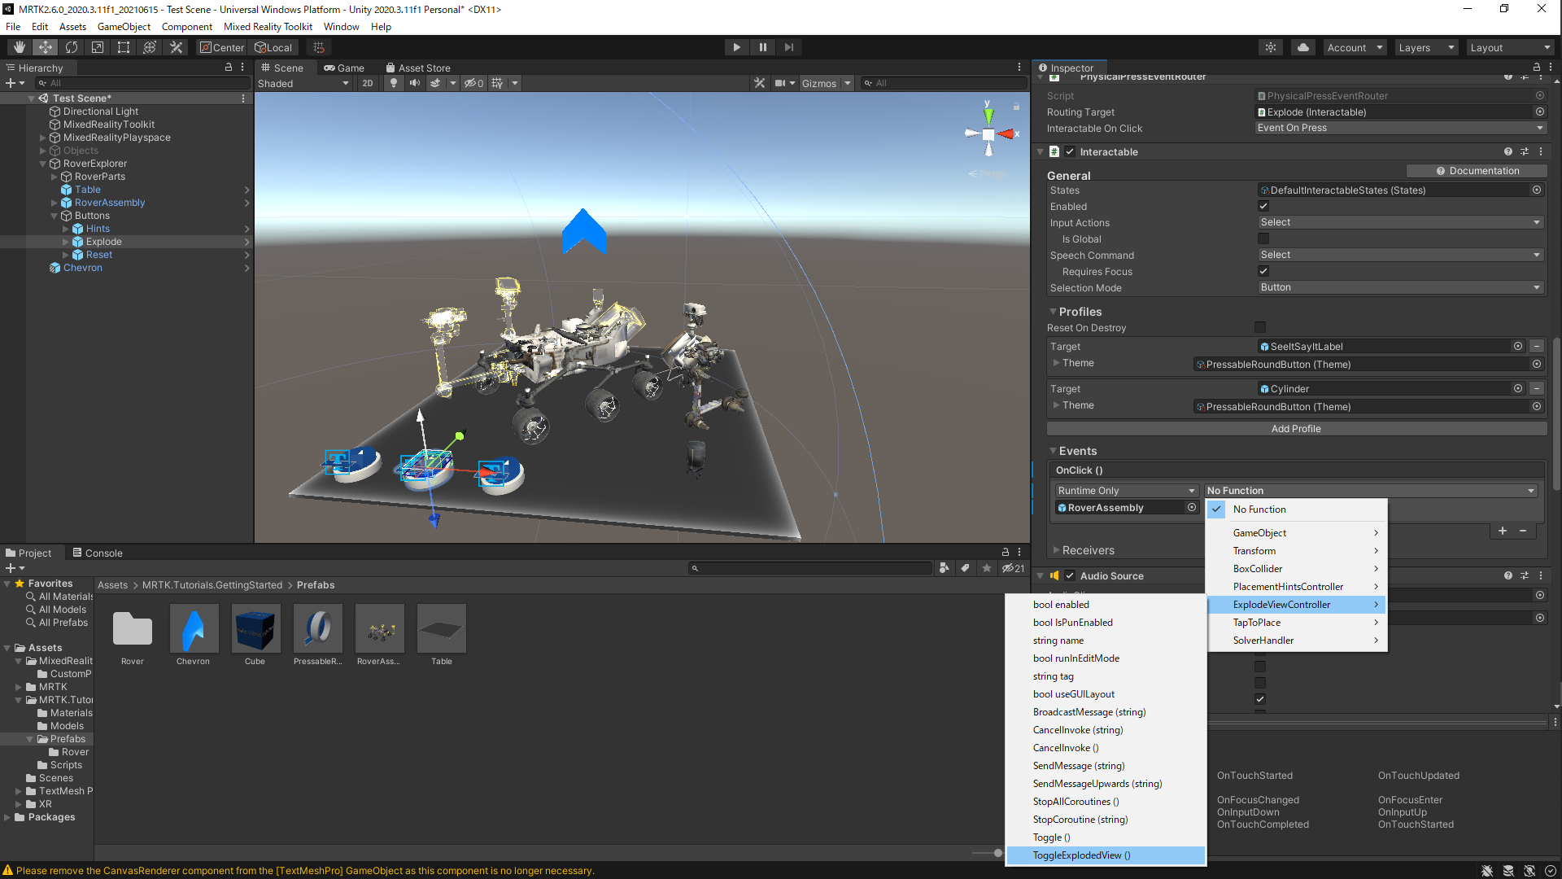Open the Cloud services icon
1562x879 pixels.
1303,47
